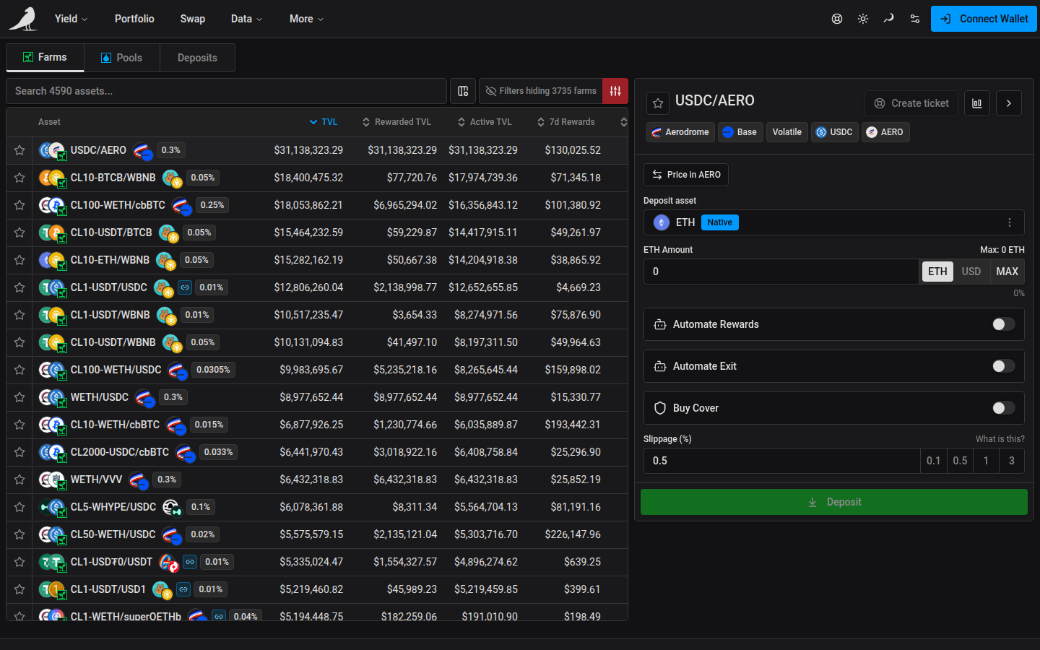
Task: Open deposit asset three-dot options
Action: [x=1010, y=222]
